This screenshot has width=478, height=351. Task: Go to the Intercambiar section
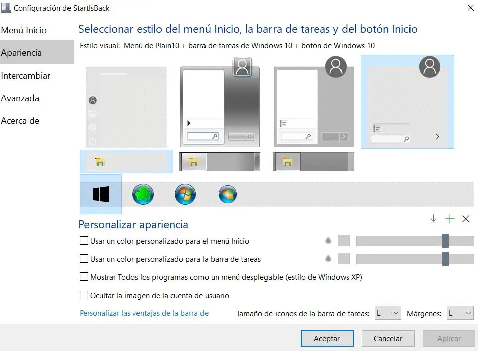26,76
